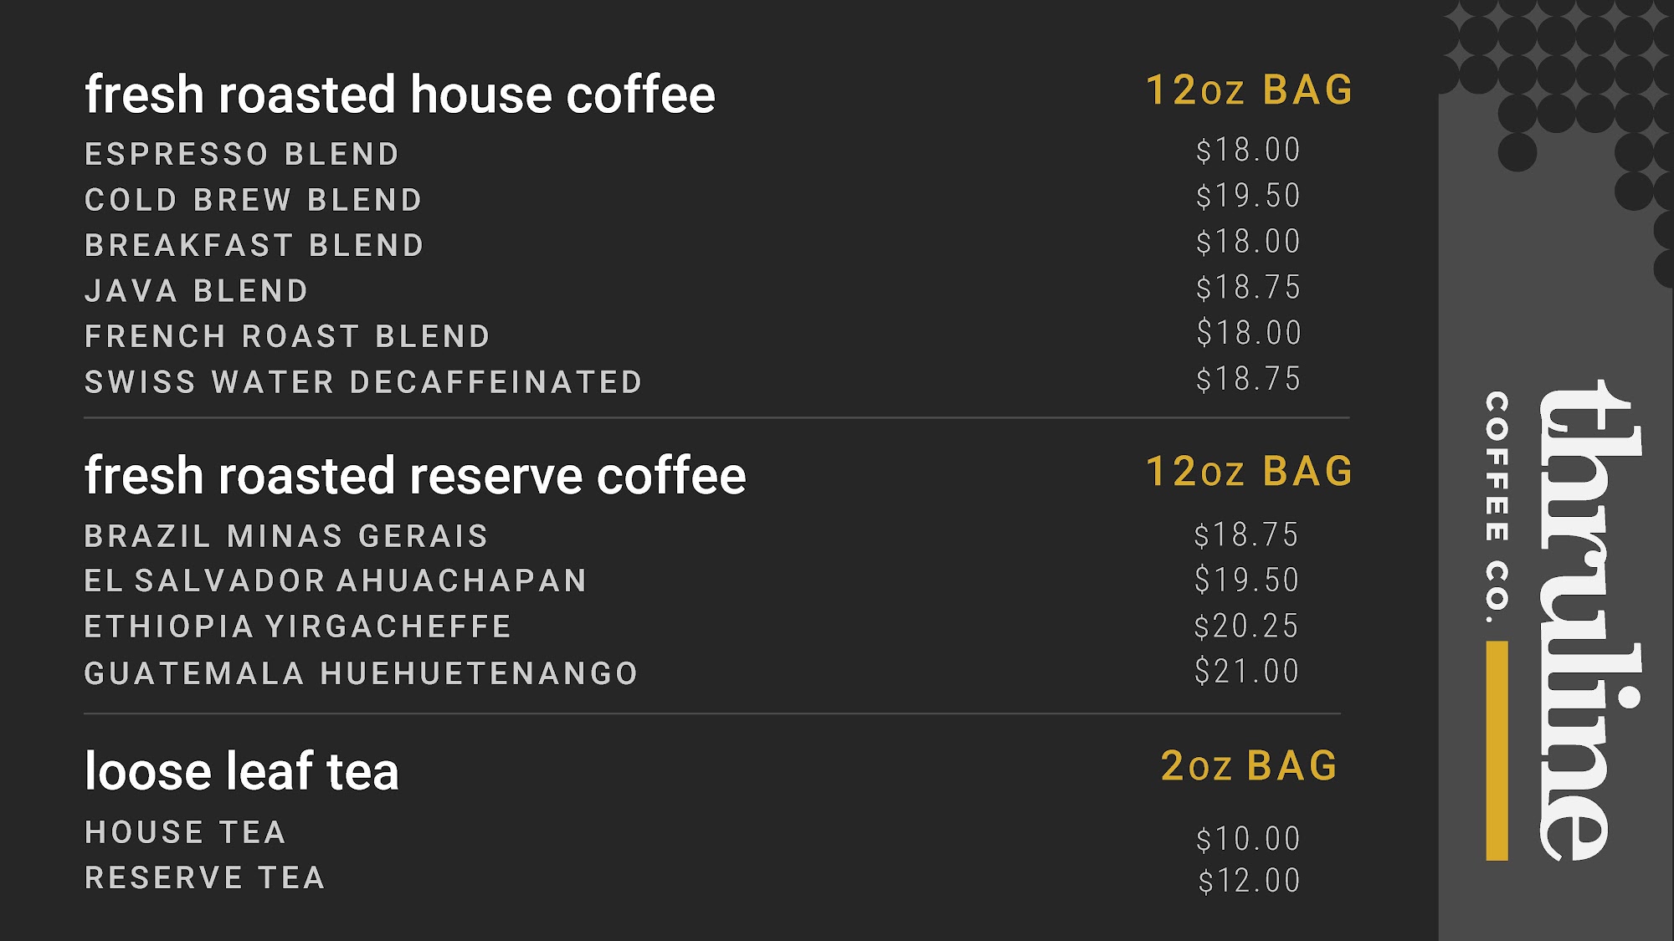Screen dimensions: 1674x941
Task: Pick the Java Blend menu item
Action: (197, 291)
